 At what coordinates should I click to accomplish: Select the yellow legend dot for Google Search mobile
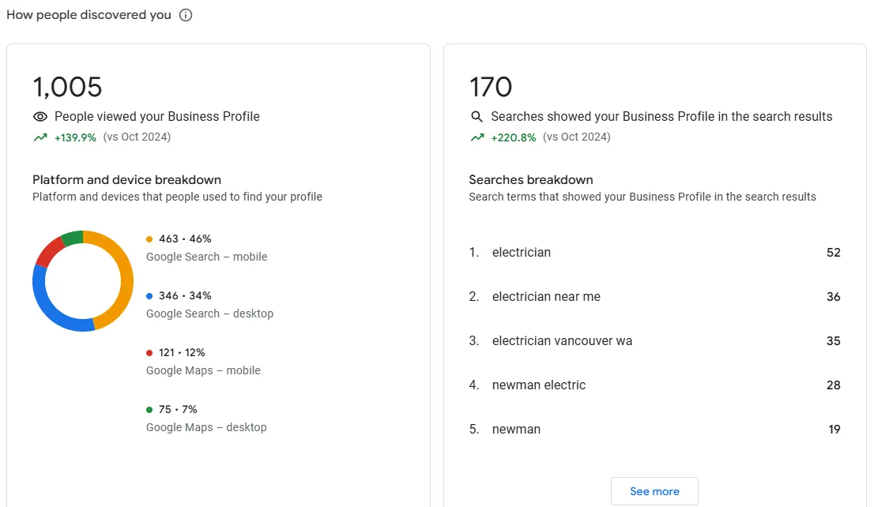coord(149,238)
